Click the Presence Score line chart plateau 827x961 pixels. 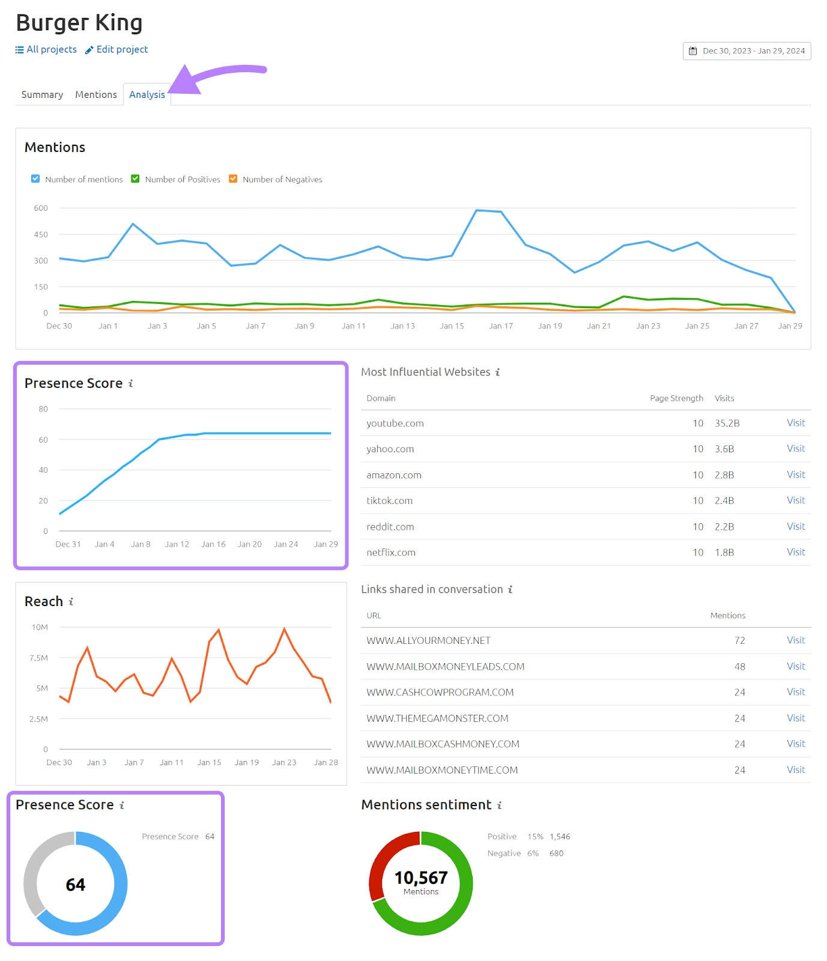click(267, 433)
